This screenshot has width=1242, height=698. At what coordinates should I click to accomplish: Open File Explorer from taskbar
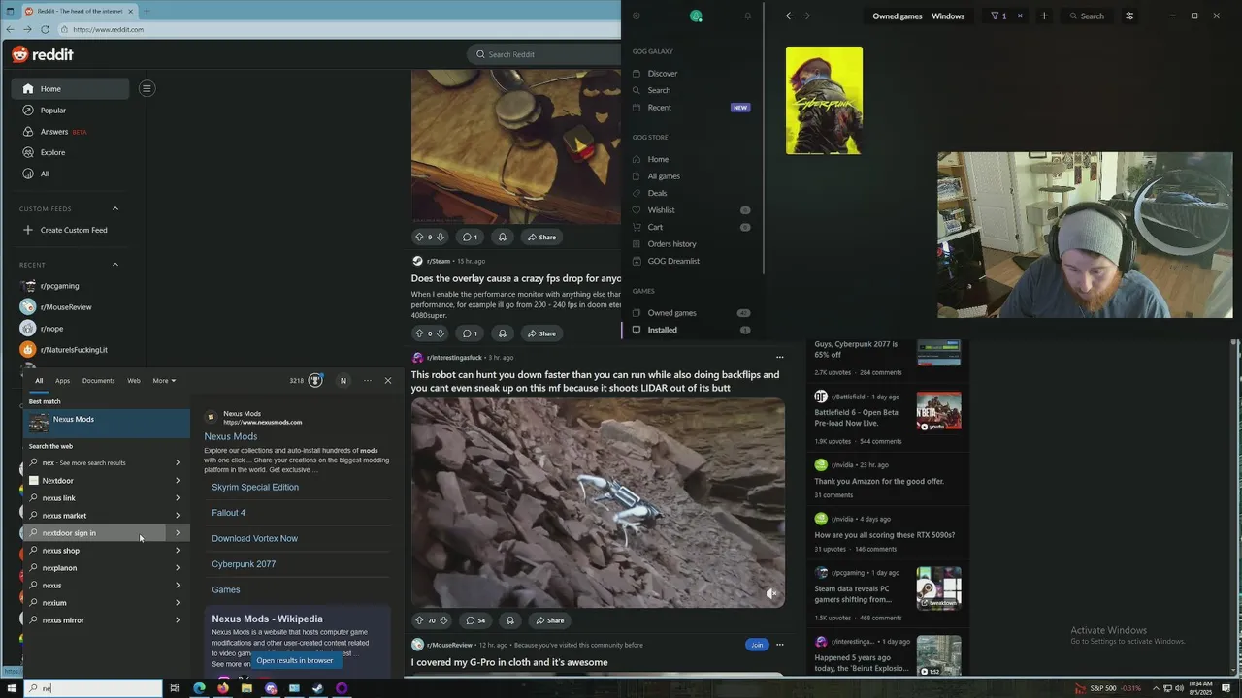pyautogui.click(x=246, y=688)
